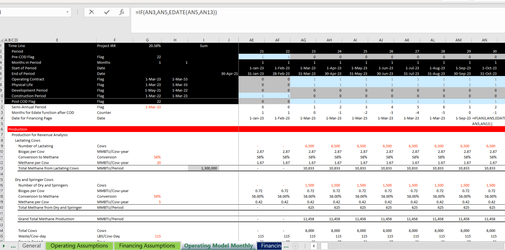
Task: Select the Operating Model Monthly tab
Action: point(218,246)
